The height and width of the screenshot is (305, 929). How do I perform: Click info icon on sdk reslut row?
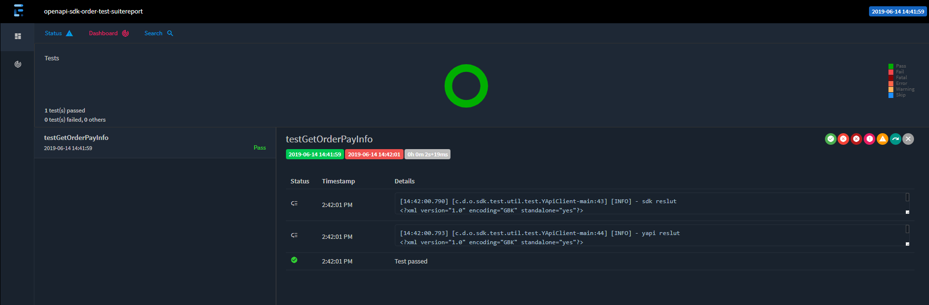coord(294,203)
